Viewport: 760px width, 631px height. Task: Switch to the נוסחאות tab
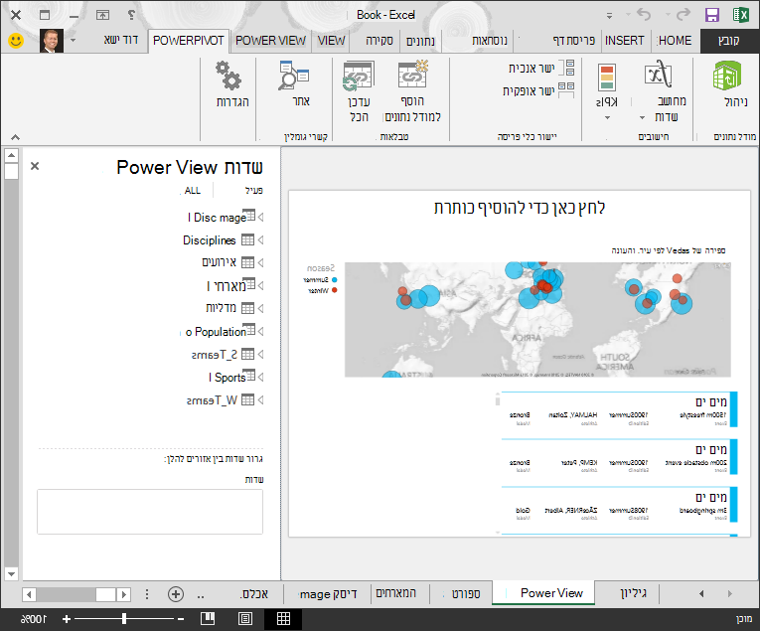(490, 41)
